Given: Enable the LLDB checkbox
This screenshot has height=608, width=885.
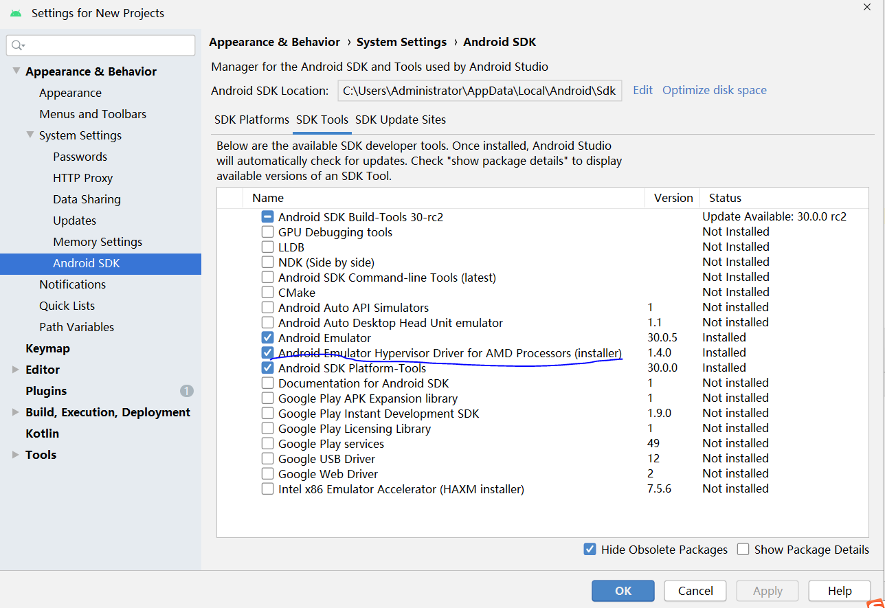Looking at the screenshot, I should coord(267,247).
